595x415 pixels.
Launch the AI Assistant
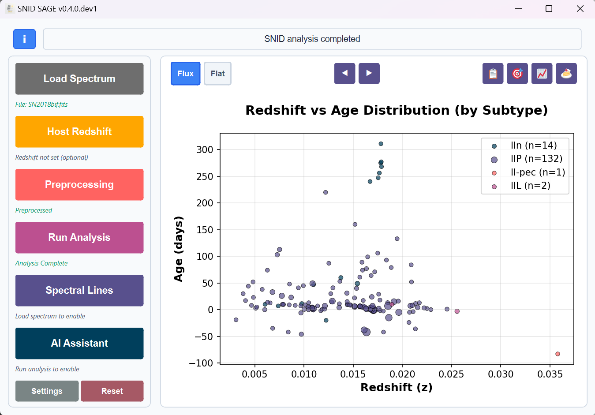tap(79, 343)
